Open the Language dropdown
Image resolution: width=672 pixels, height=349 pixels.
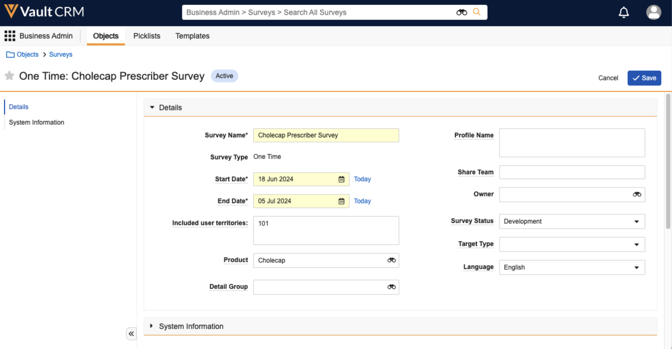coord(572,267)
